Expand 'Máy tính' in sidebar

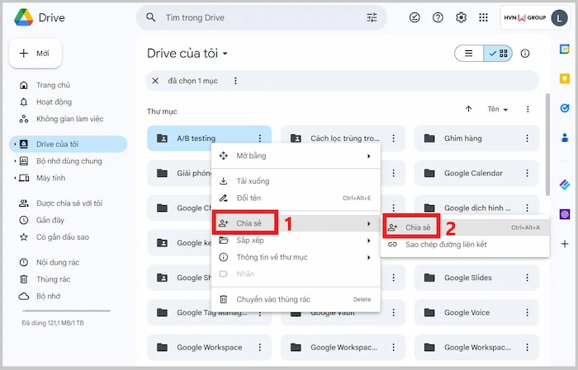pos(15,178)
